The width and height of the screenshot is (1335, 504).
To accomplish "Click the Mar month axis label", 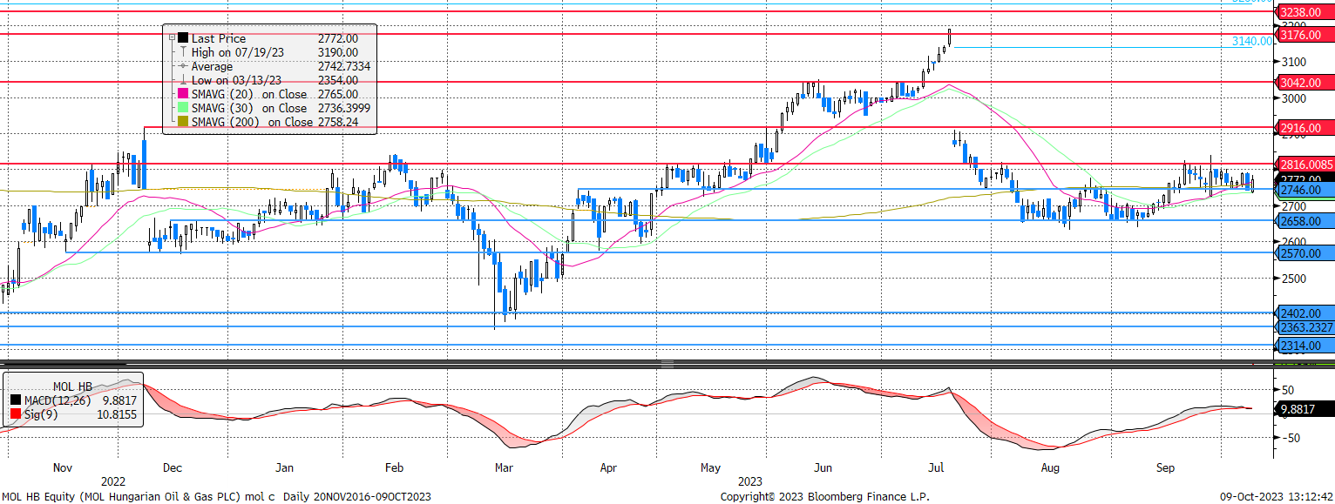I will pos(504,467).
